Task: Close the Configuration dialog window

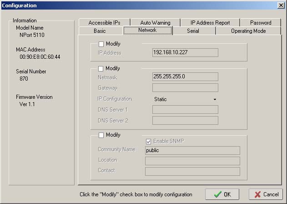Action: (281, 5)
